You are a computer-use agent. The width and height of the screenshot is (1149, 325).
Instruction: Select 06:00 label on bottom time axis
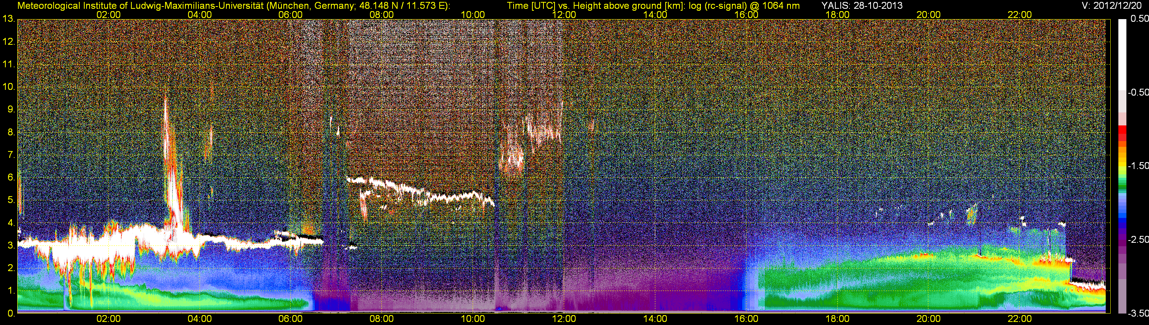pos(290,319)
